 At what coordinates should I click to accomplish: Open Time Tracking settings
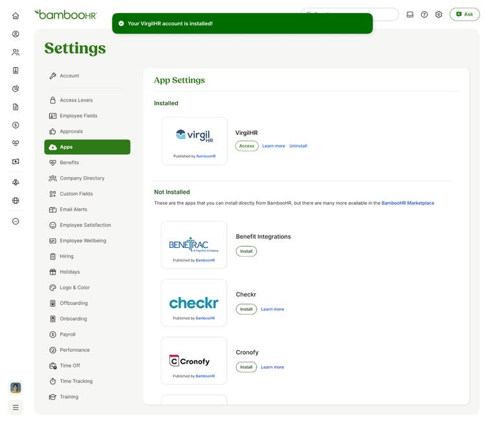coord(87,381)
